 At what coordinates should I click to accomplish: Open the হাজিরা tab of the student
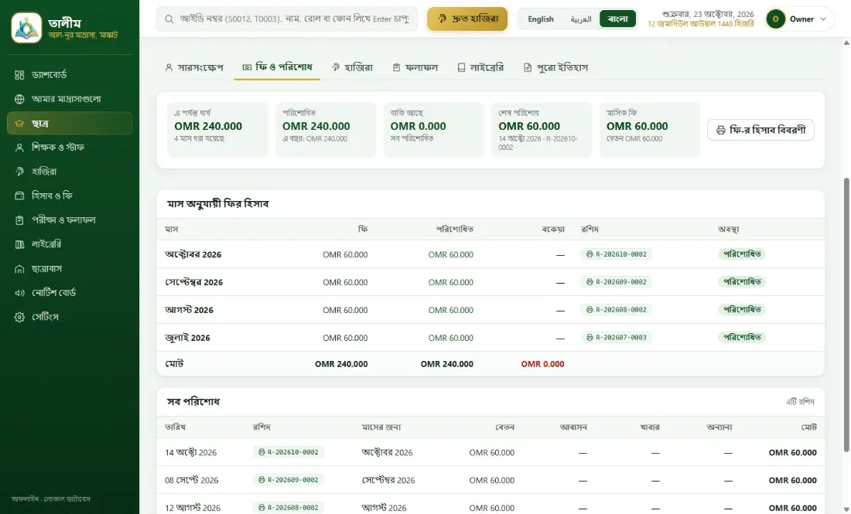(x=352, y=67)
